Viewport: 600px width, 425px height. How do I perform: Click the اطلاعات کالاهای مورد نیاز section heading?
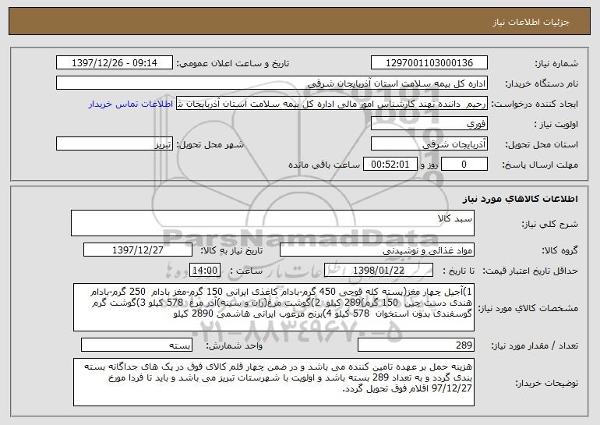[x=520, y=199]
